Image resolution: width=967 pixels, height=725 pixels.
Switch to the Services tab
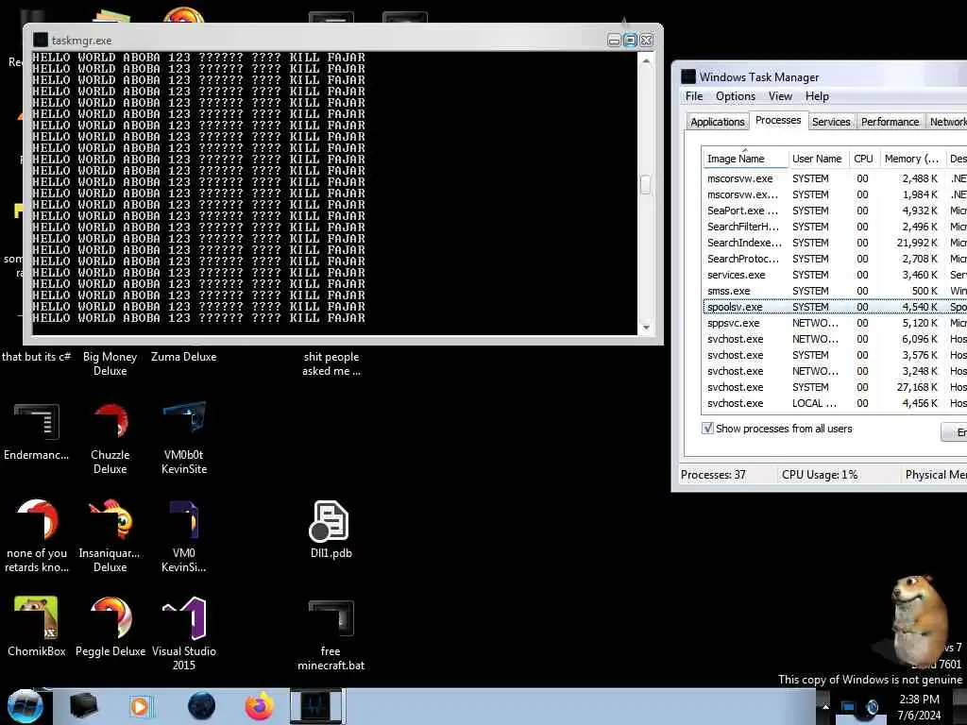[831, 122]
